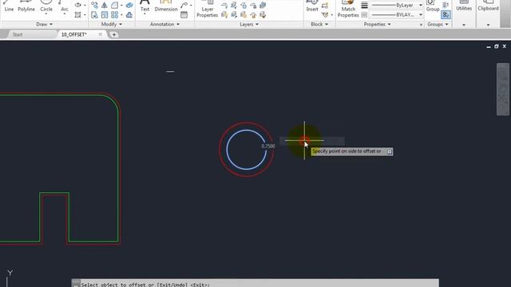Click the Group tool
Image resolution: width=511 pixels, height=287 pixels.
pyautogui.click(x=433, y=6)
